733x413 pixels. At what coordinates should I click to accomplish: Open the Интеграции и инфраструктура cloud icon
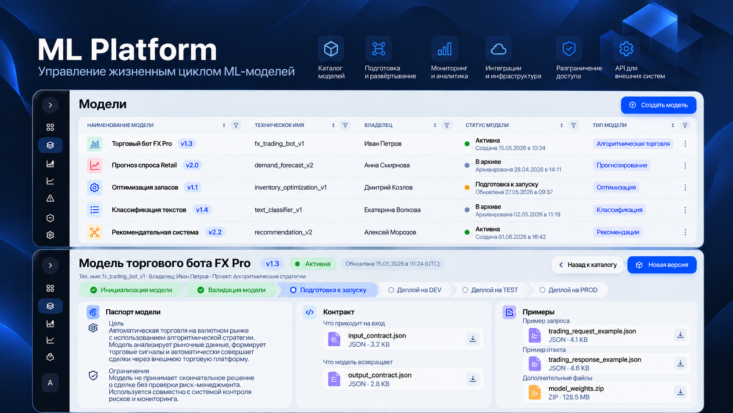[498, 49]
